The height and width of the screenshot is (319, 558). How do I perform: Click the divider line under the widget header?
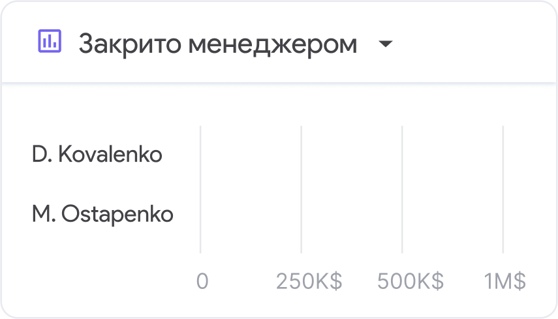click(x=279, y=83)
